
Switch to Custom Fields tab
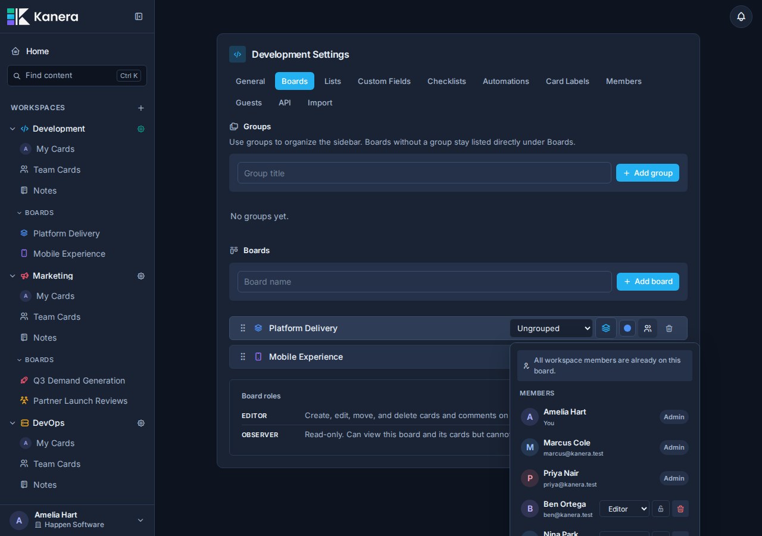point(384,81)
